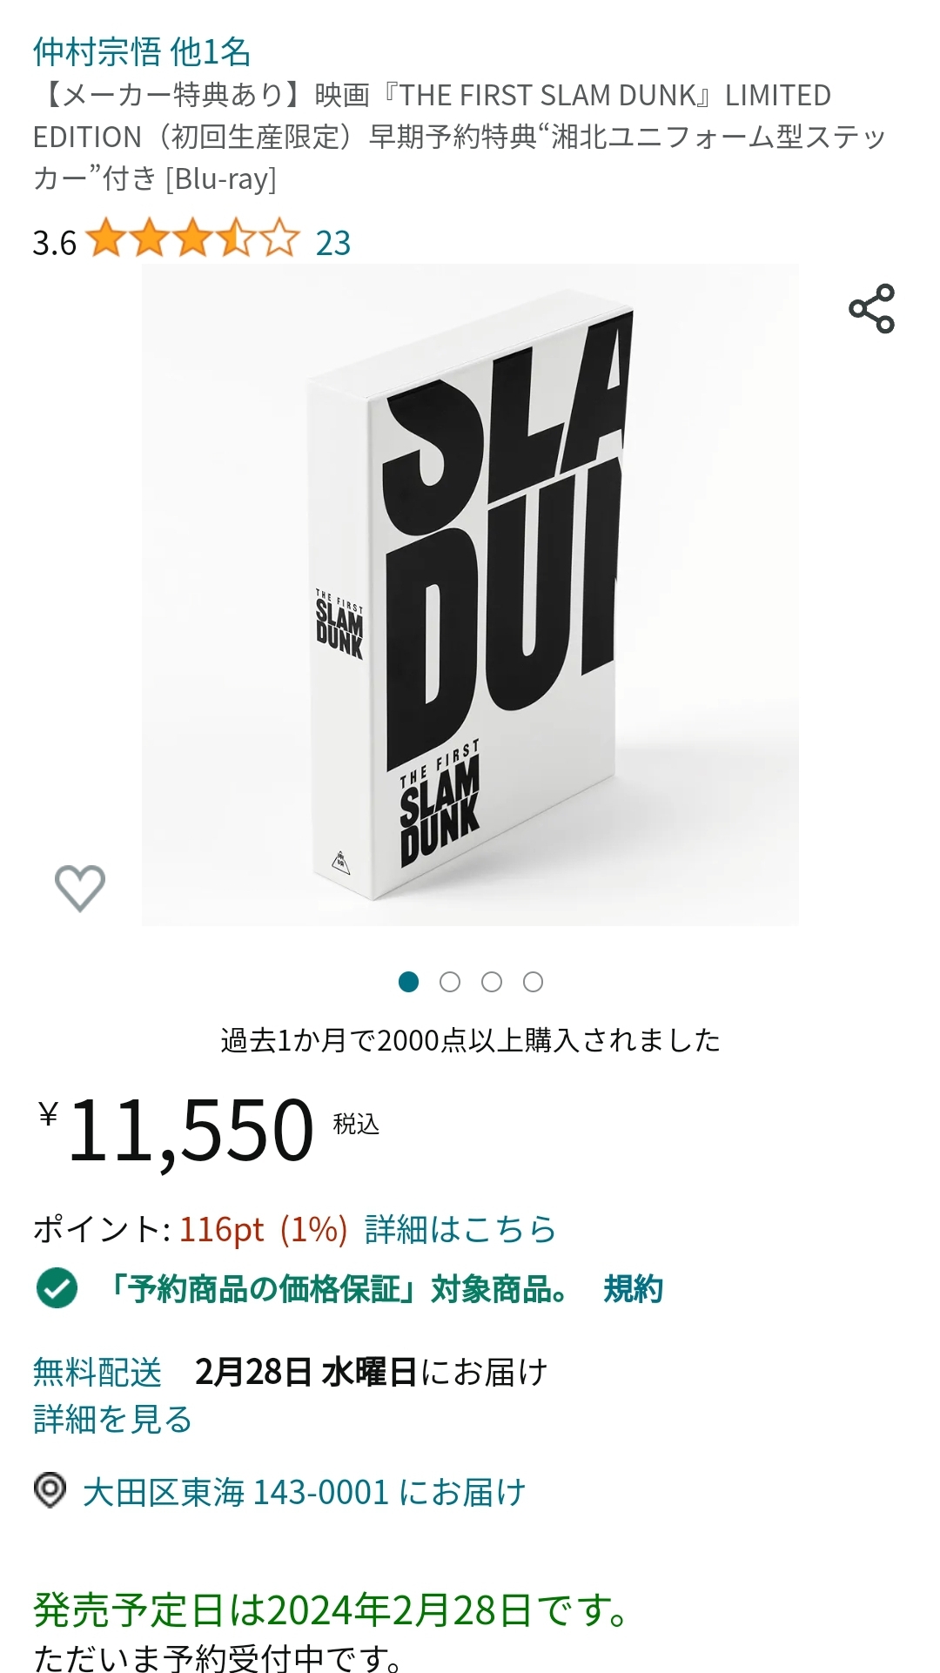The width and height of the screenshot is (940, 1673).
Task: Tap the green price guarantee checkmark icon
Action: [x=57, y=1288]
